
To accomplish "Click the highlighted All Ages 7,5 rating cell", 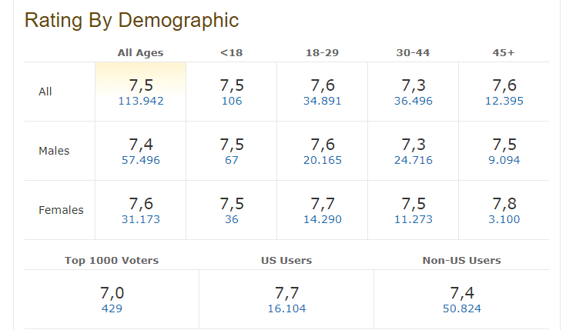I will (x=140, y=84).
